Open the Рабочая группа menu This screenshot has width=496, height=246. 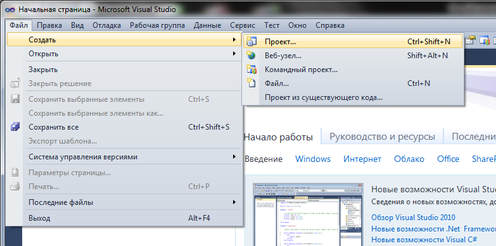click(157, 25)
